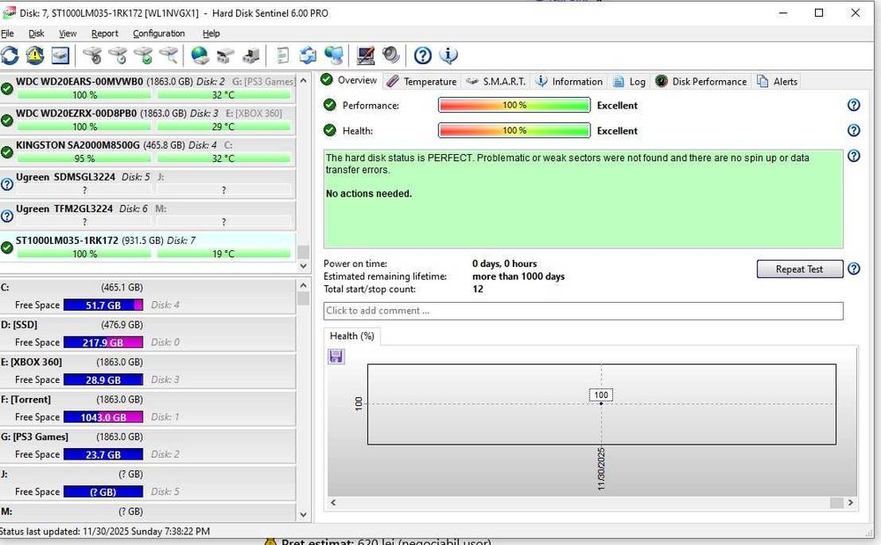Click the globe with monitor toolbar icon

click(334, 55)
